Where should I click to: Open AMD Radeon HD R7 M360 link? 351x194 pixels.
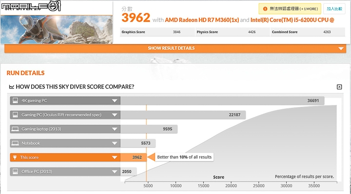pos(202,20)
